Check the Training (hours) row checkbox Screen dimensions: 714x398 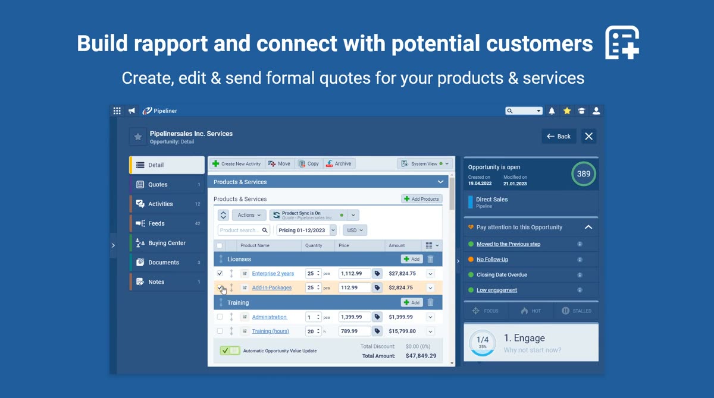click(x=220, y=331)
